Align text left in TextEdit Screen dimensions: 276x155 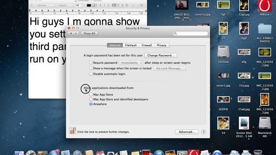[x=114, y=5]
